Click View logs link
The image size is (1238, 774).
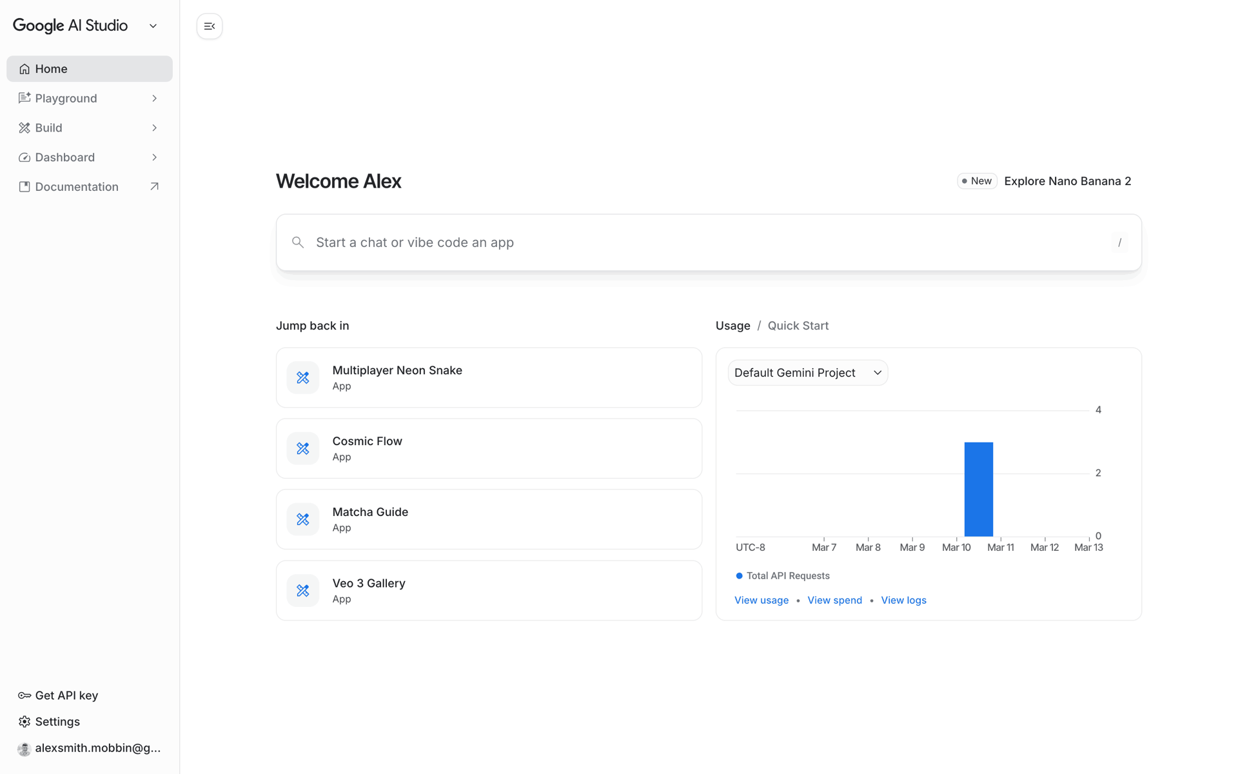point(903,600)
